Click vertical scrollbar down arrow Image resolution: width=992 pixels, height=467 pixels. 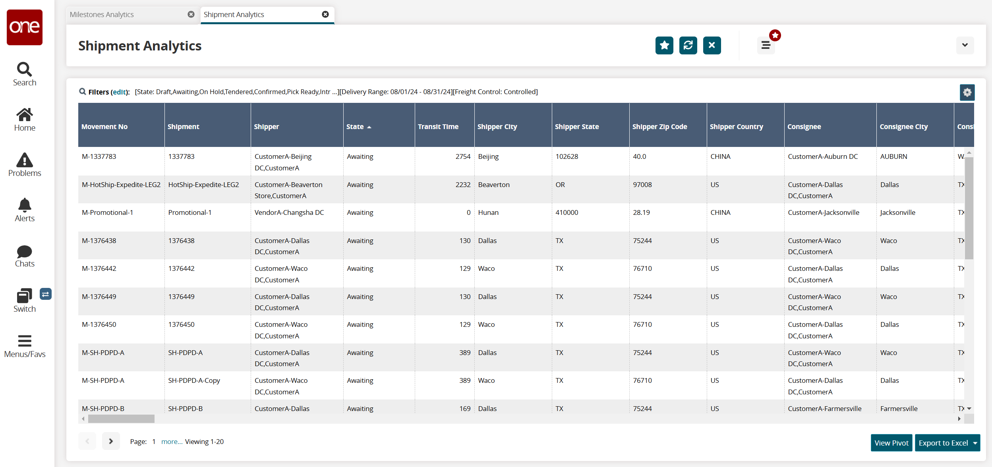pos(969,409)
